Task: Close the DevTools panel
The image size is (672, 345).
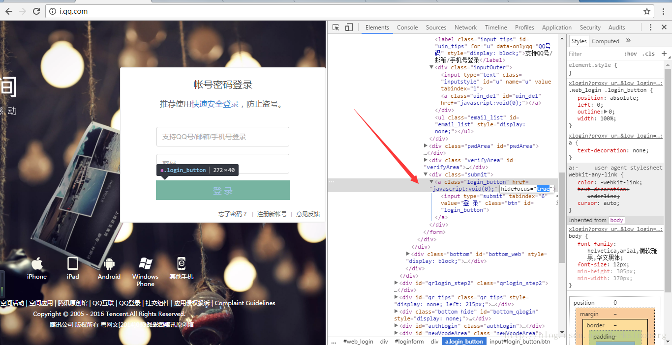Action: tap(664, 28)
